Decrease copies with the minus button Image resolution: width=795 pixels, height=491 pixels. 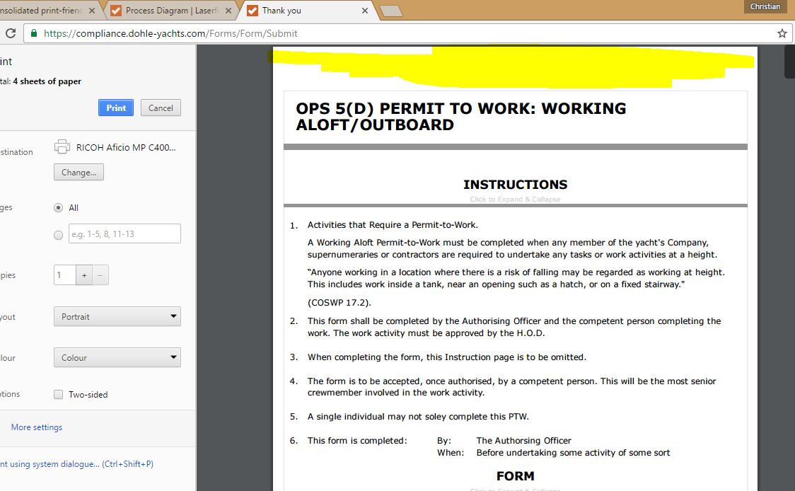point(100,275)
